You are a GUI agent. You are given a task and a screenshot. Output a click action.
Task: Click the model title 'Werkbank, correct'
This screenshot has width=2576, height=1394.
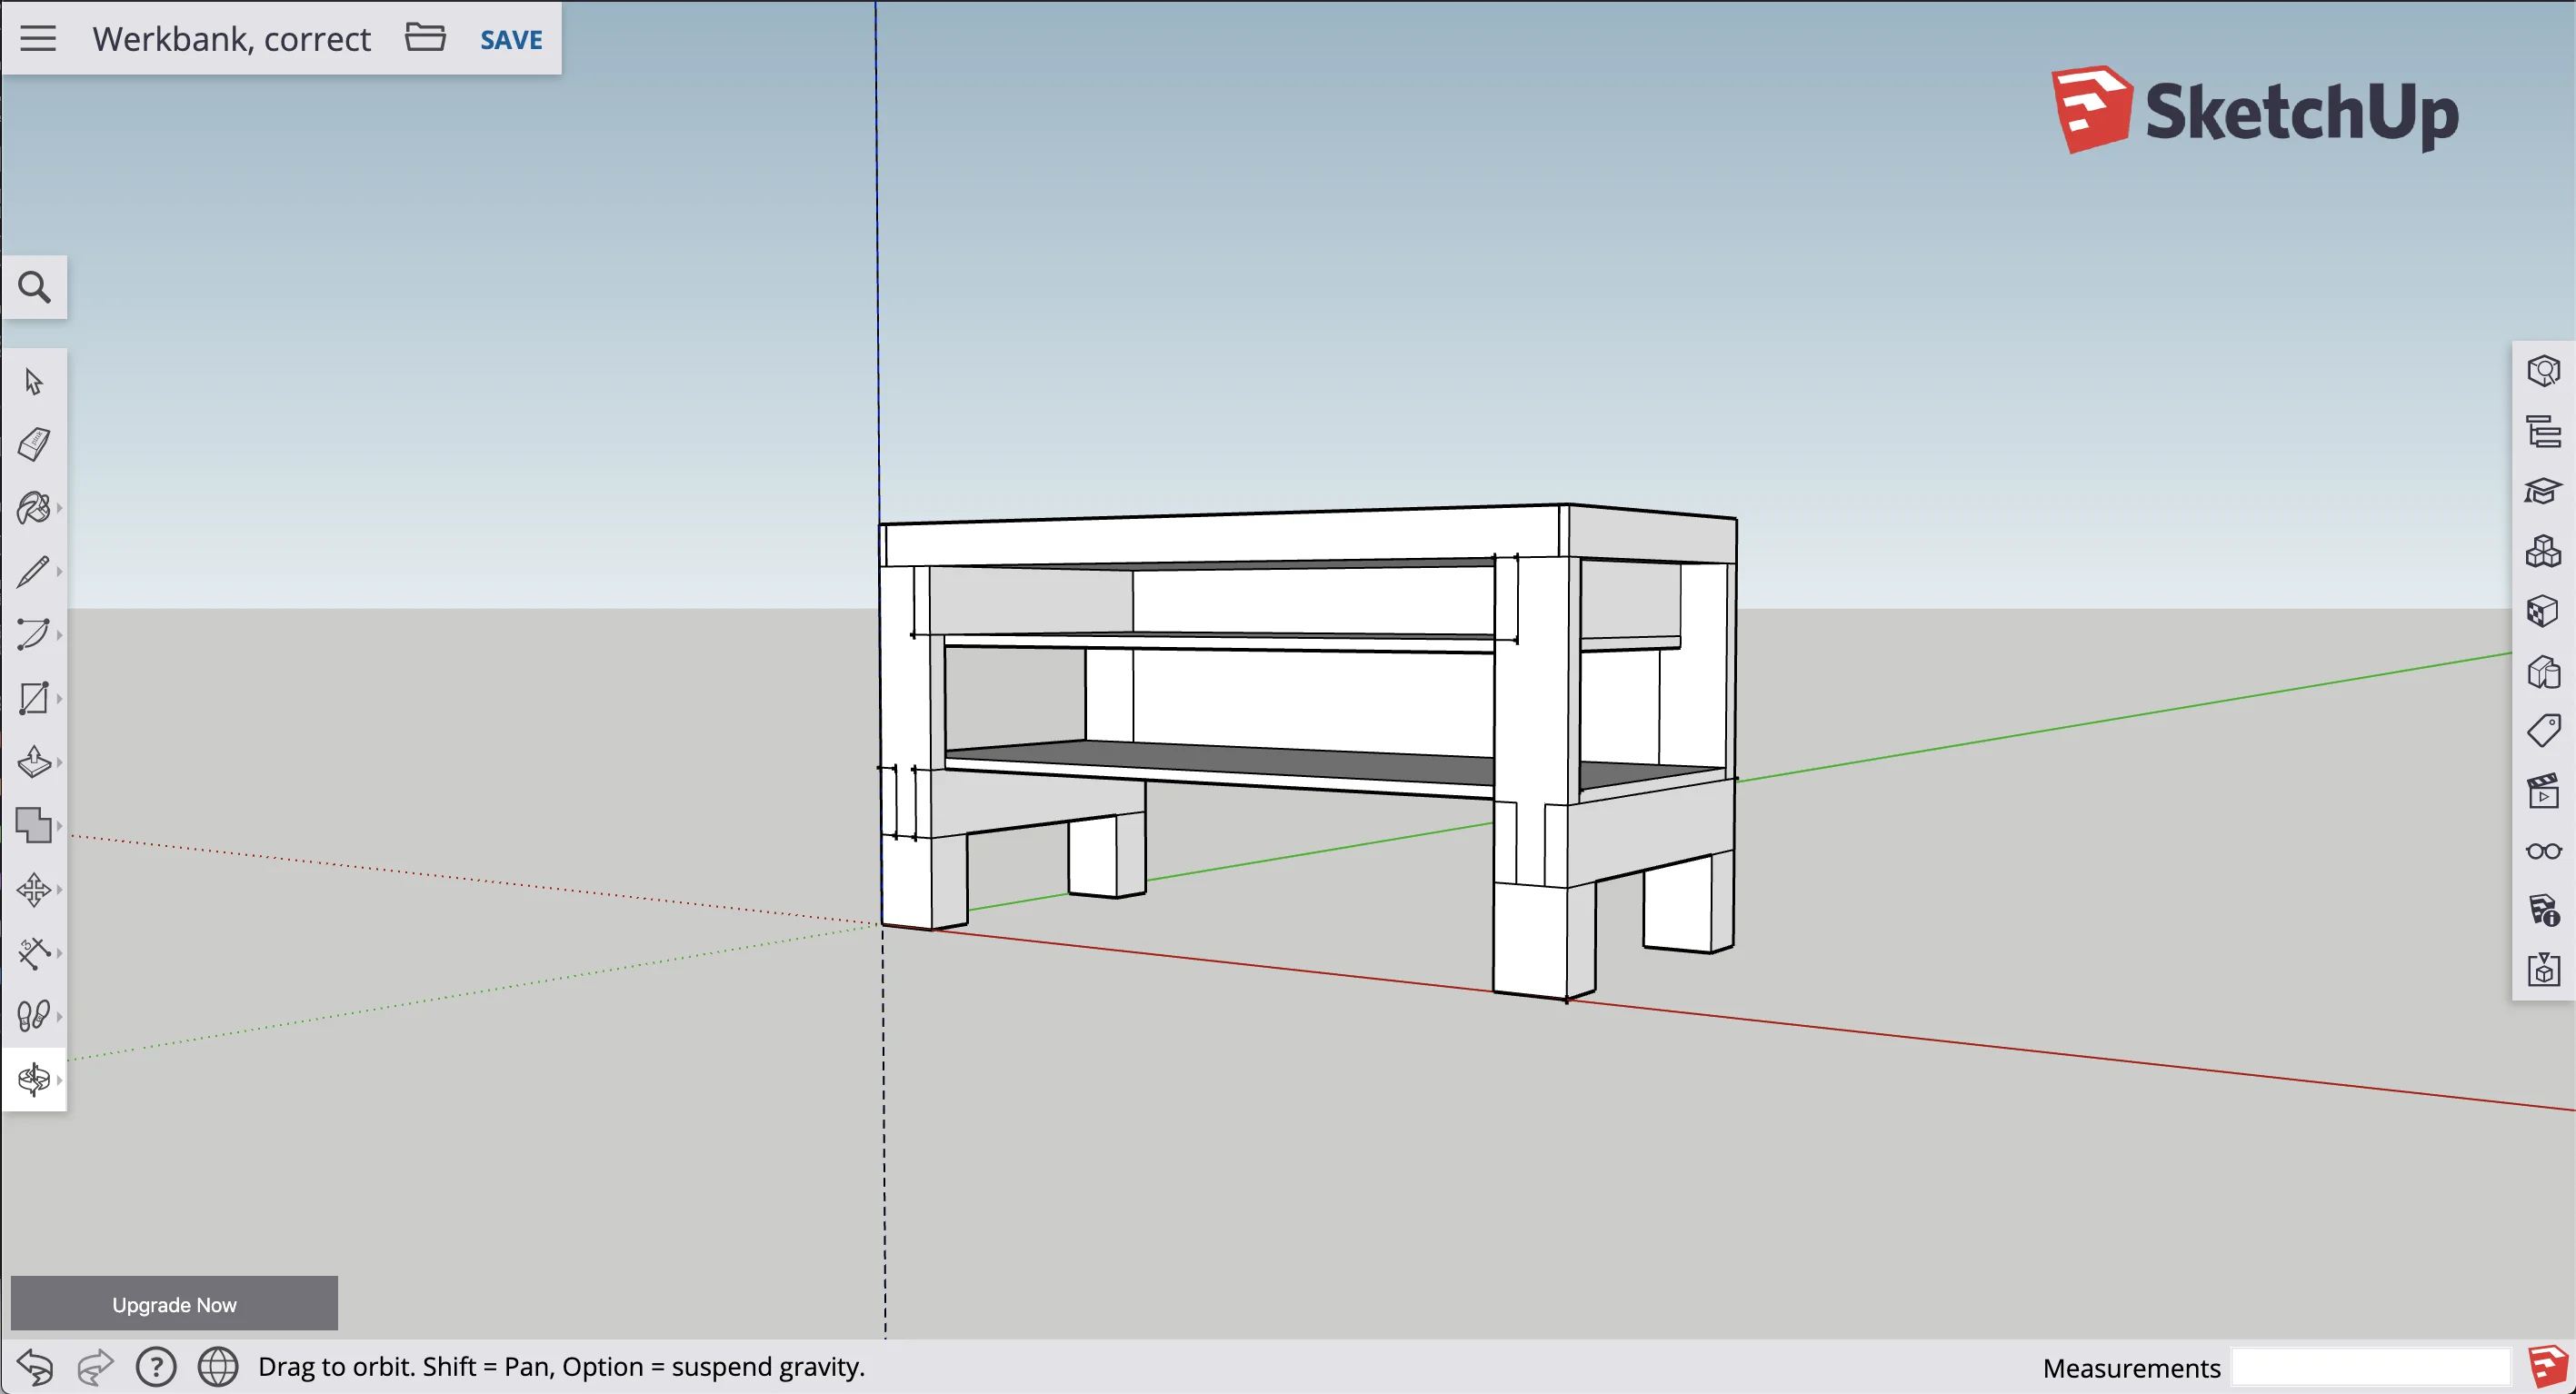pos(231,39)
